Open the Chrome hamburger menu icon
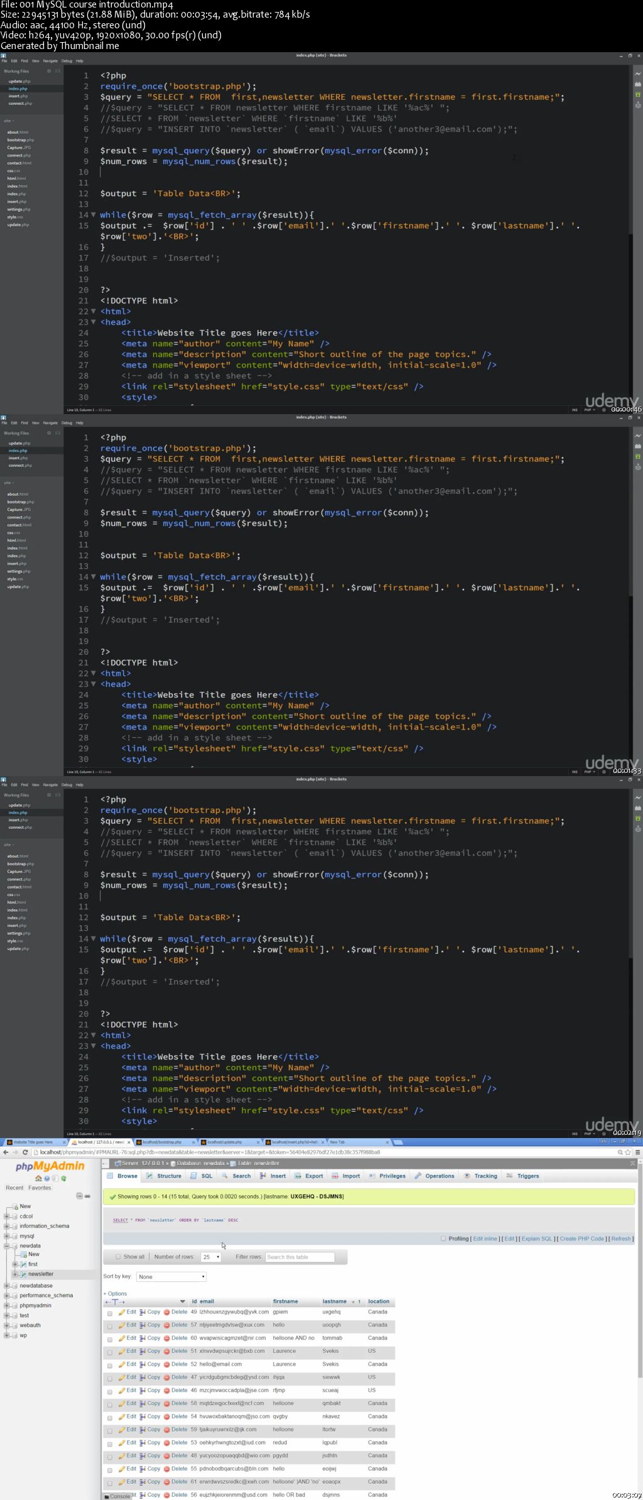This screenshot has height=1500, width=643. click(x=637, y=1152)
